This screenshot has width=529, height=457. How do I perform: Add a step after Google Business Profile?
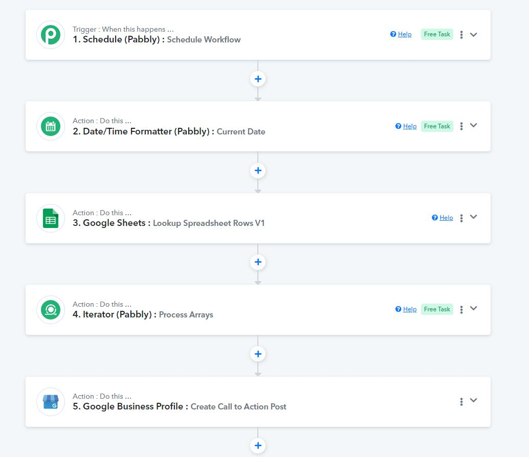[258, 446]
